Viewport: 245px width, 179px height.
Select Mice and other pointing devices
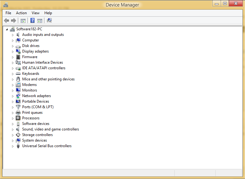[48, 79]
